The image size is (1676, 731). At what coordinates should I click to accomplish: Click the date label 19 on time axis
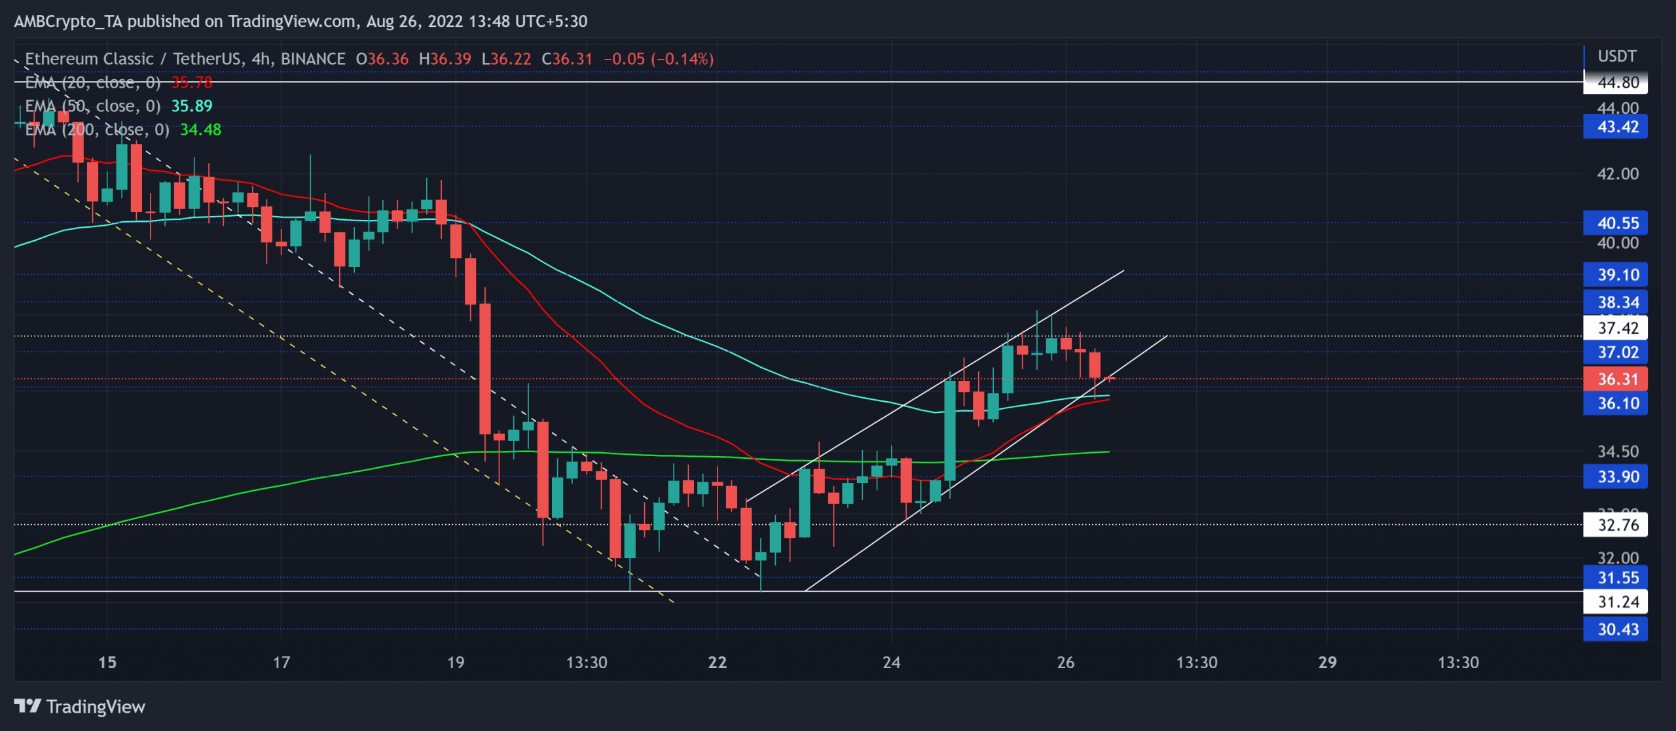tap(456, 662)
